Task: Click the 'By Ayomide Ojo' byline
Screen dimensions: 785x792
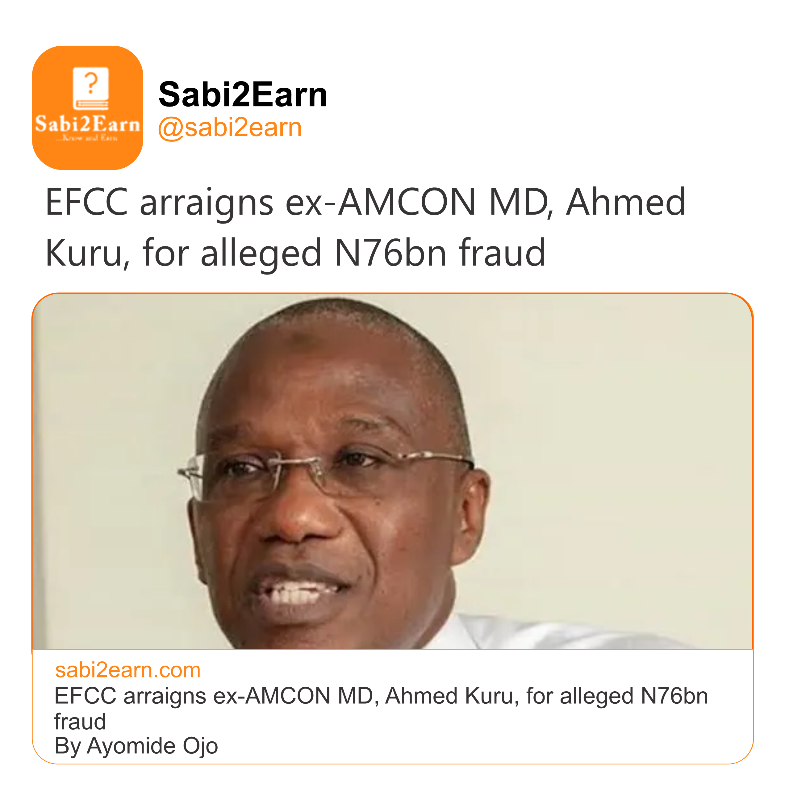Action: (x=136, y=746)
